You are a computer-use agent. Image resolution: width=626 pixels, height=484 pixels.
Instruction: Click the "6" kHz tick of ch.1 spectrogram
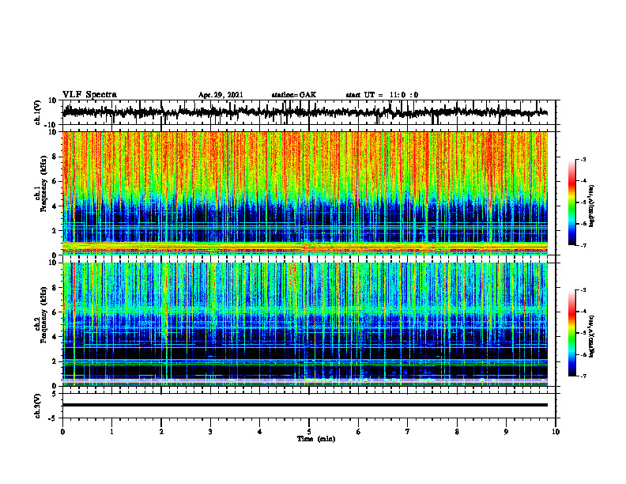55,181
